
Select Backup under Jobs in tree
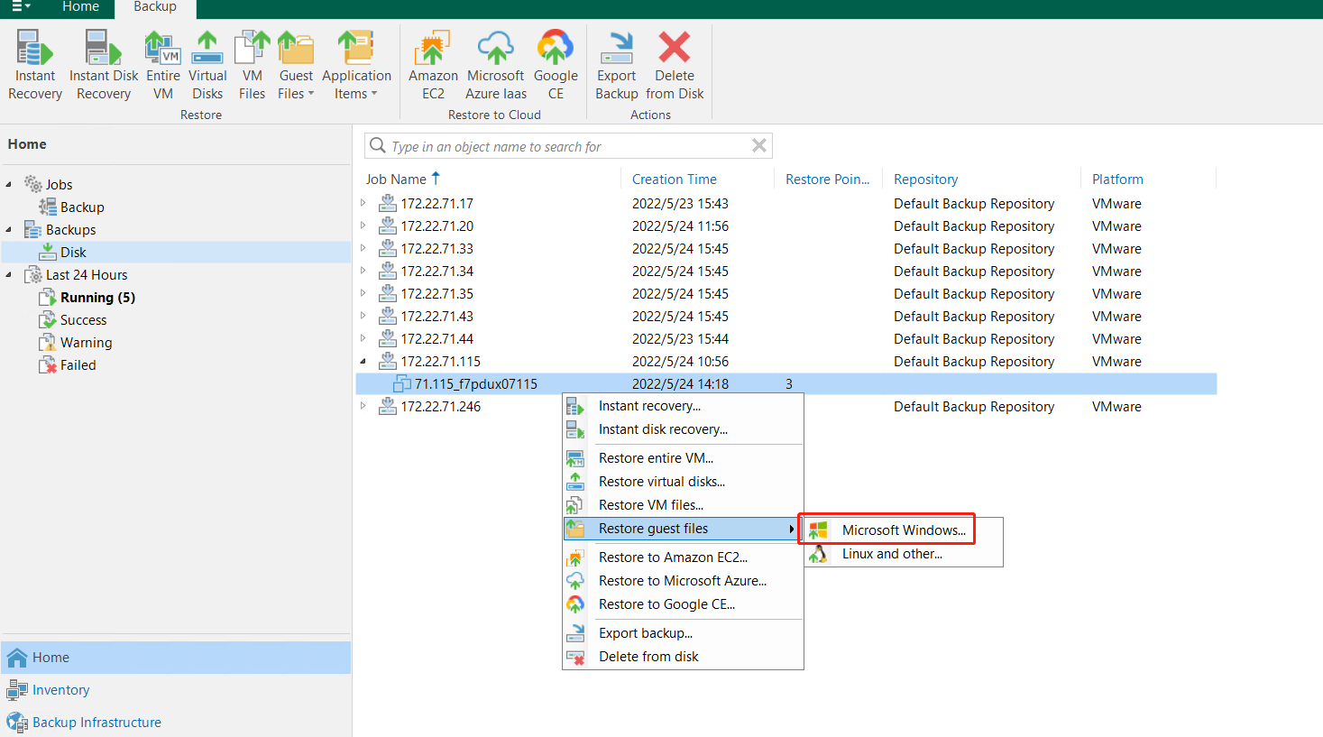[82, 207]
